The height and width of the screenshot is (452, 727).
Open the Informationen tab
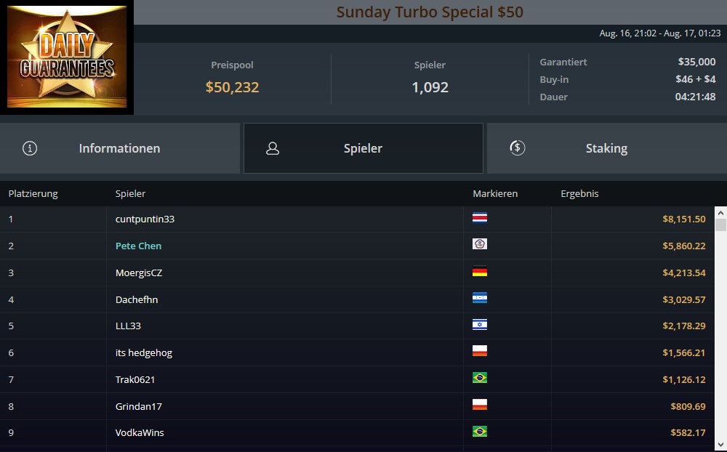[120, 148]
